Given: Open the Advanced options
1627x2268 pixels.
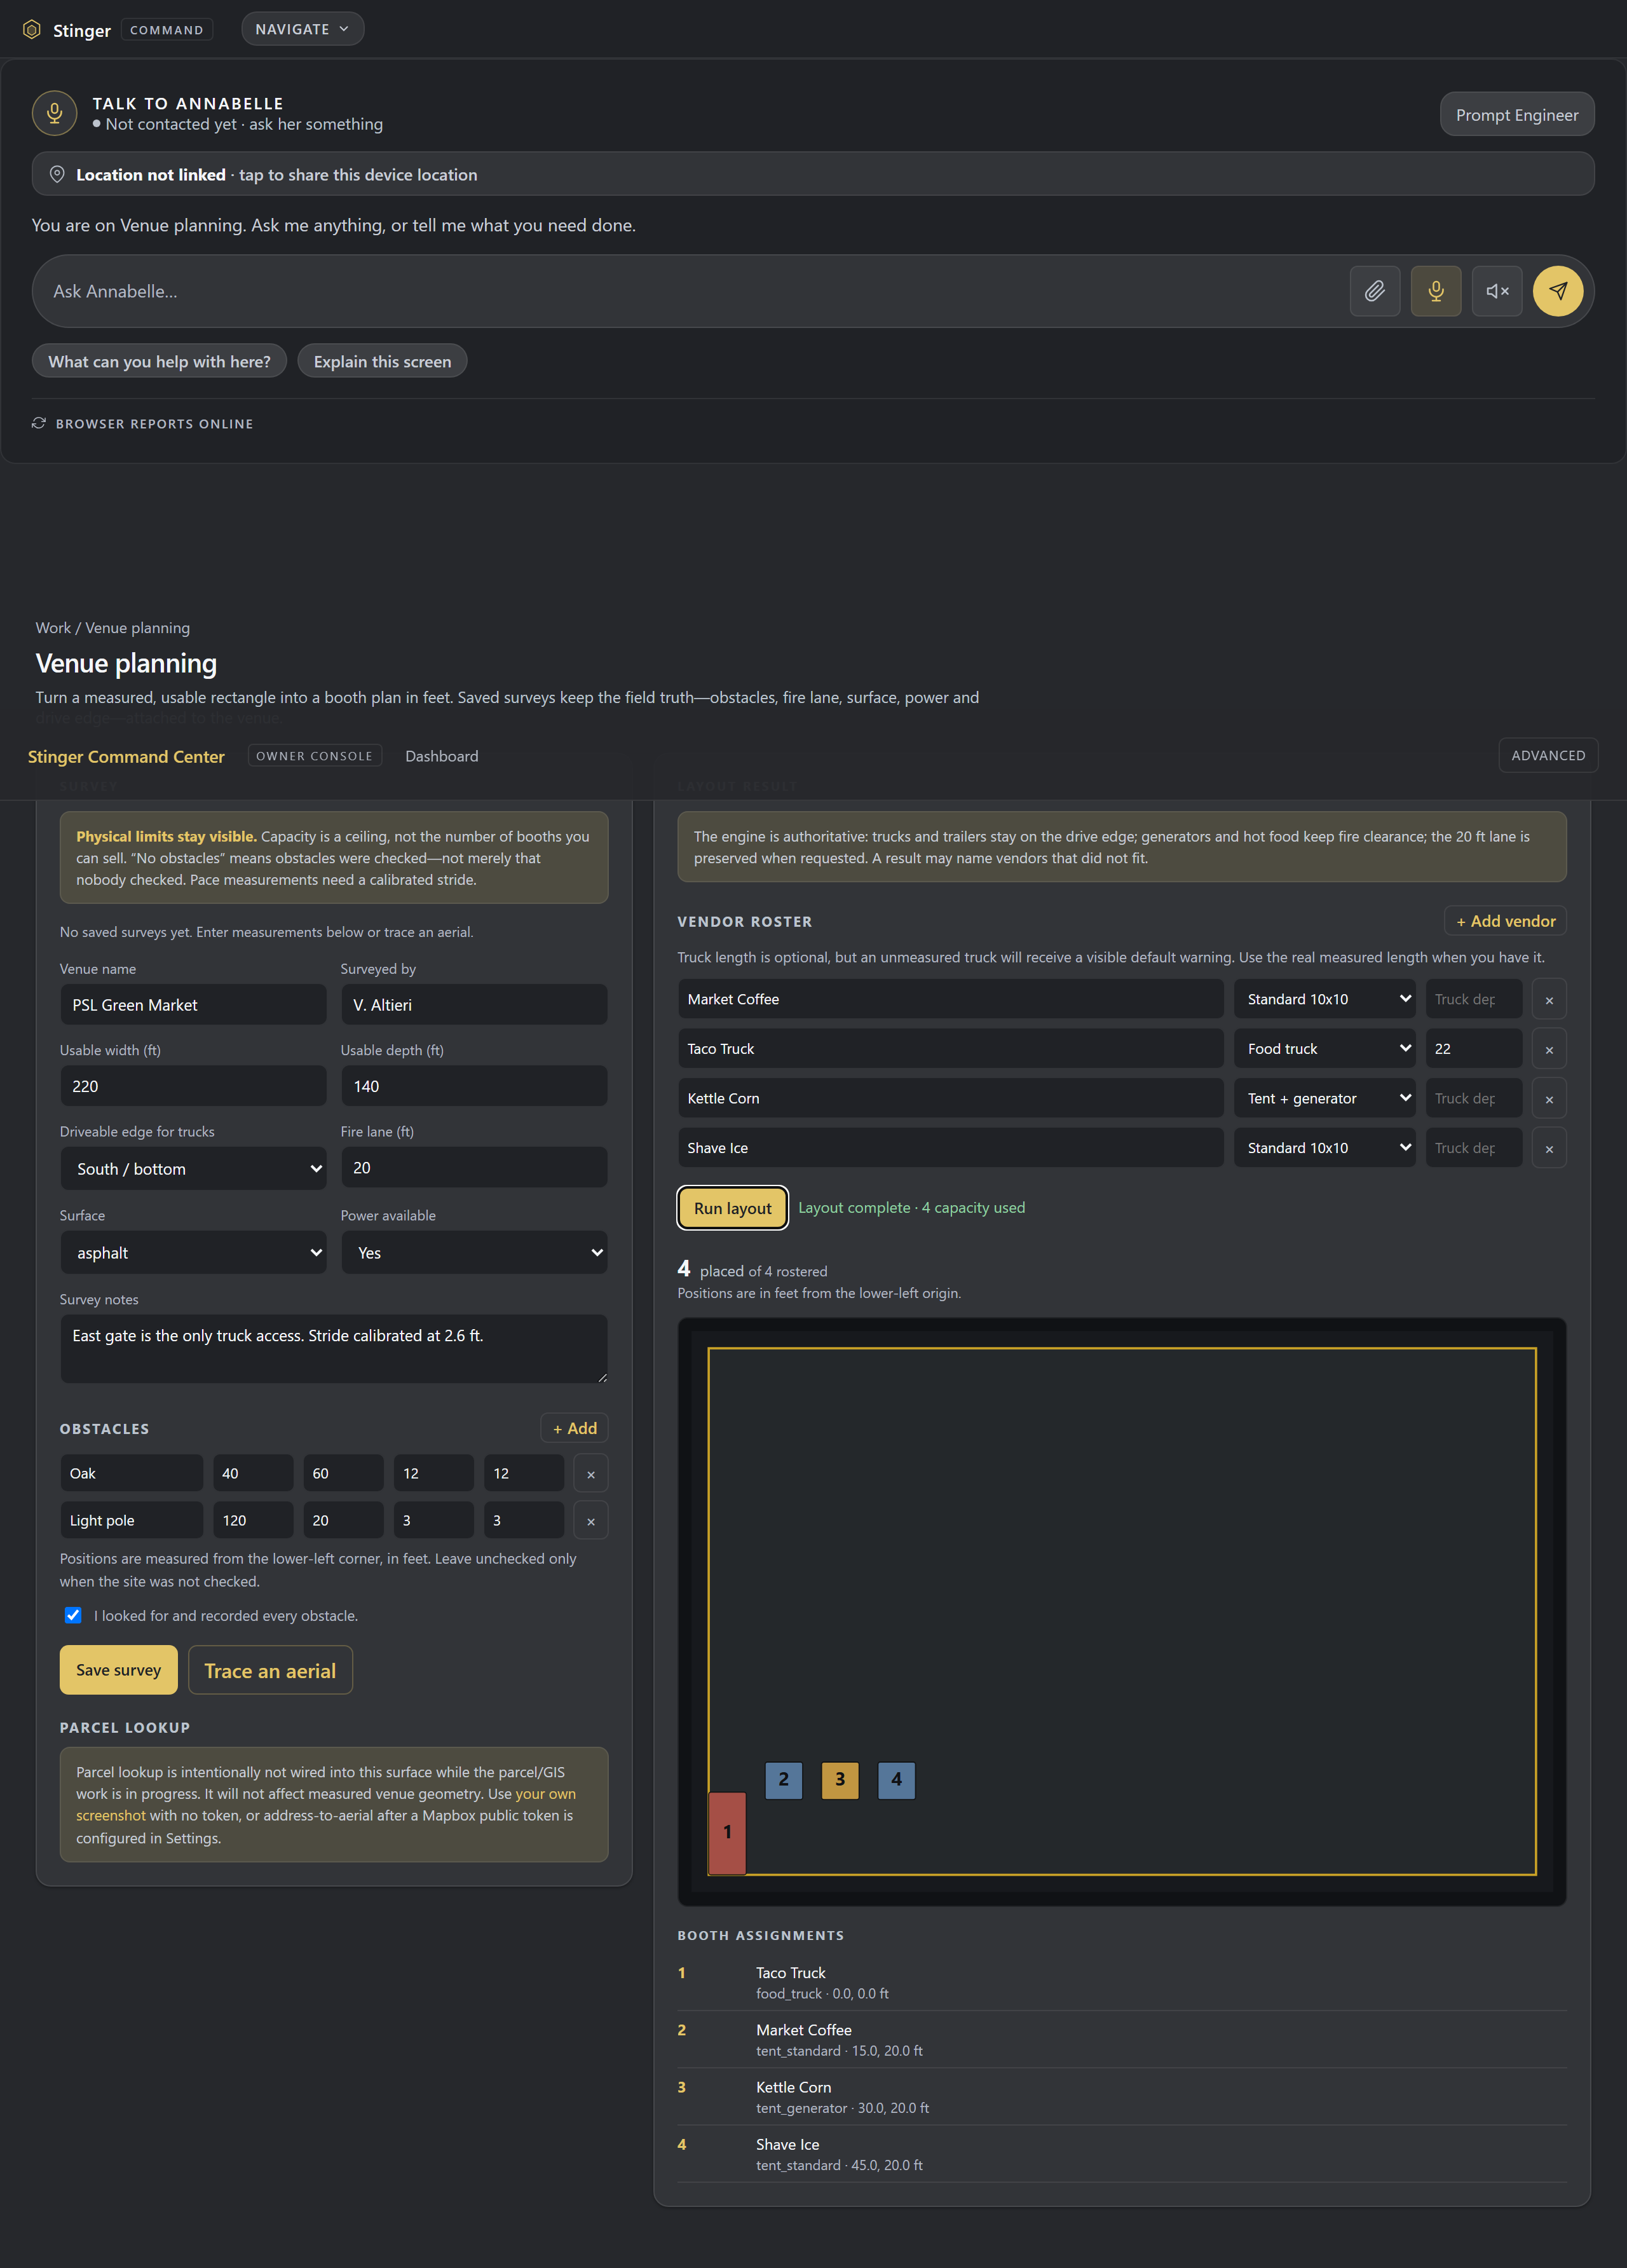Looking at the screenshot, I should coord(1548,755).
